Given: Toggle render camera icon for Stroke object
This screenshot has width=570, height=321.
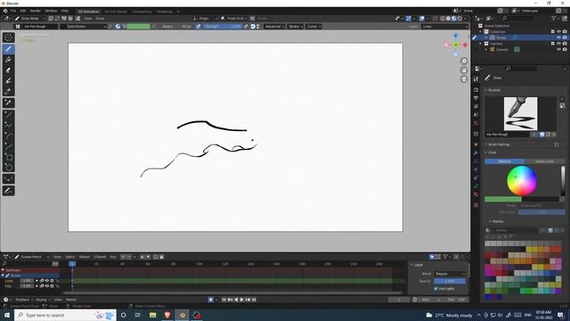Looking at the screenshot, I should [x=565, y=37].
